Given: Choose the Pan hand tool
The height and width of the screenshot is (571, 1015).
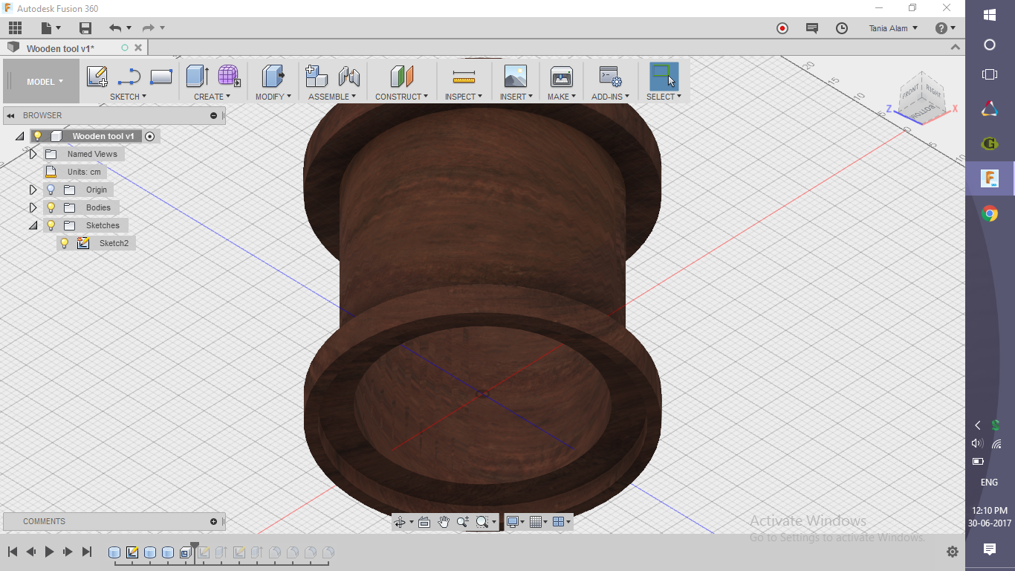Looking at the screenshot, I should [x=444, y=522].
